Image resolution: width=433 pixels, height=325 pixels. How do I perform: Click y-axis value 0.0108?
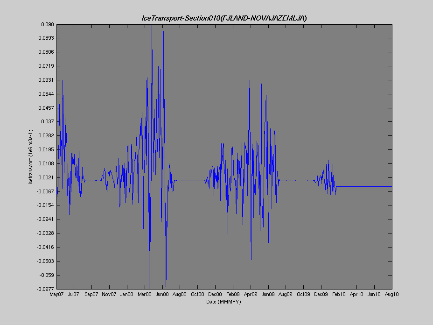46,163
